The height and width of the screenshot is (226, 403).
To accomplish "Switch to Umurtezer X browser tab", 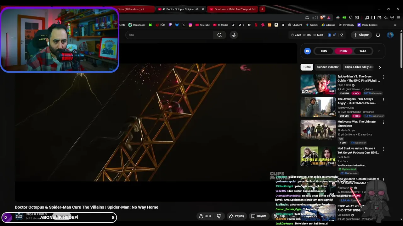I will [135, 9].
